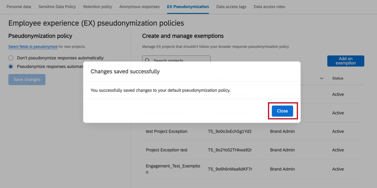This screenshot has width=377, height=188.
Task: Go to Anonymous responses tab
Action: (140, 7)
